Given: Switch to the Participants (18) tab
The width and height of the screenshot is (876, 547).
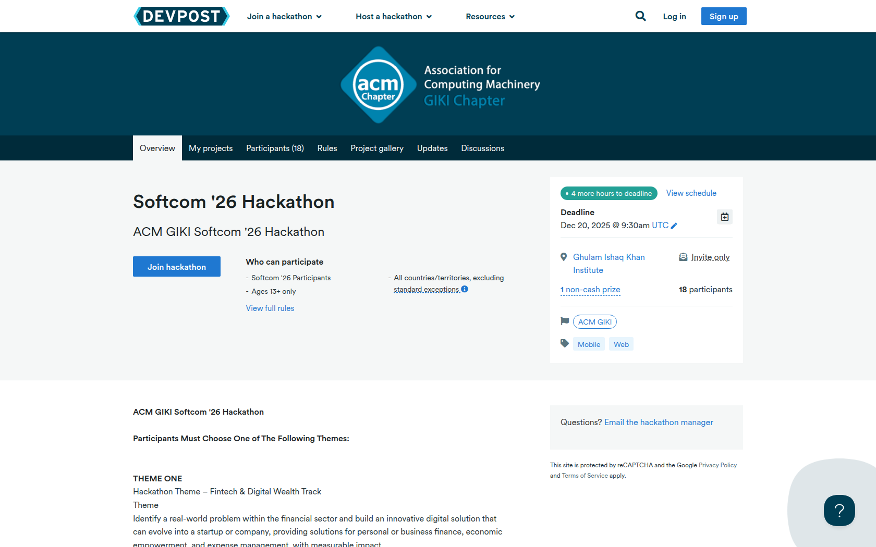Looking at the screenshot, I should (x=275, y=148).
